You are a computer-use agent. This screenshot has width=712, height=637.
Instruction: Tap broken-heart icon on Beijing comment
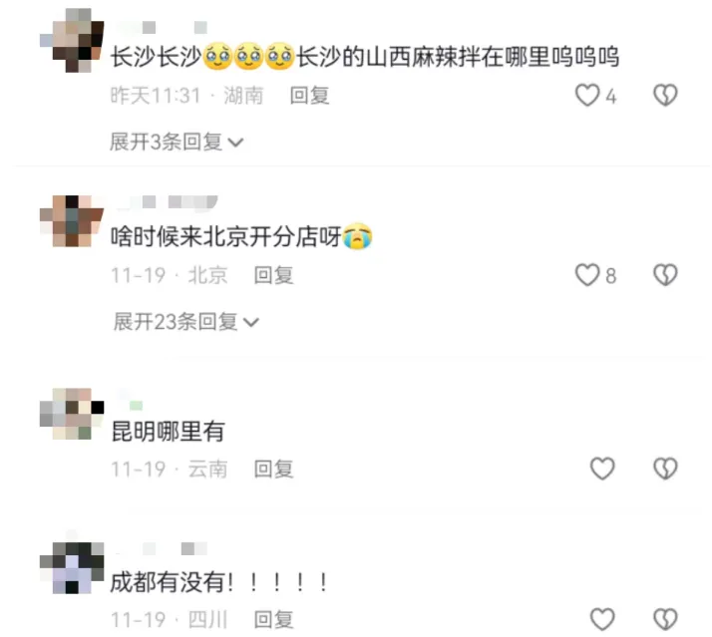click(665, 275)
